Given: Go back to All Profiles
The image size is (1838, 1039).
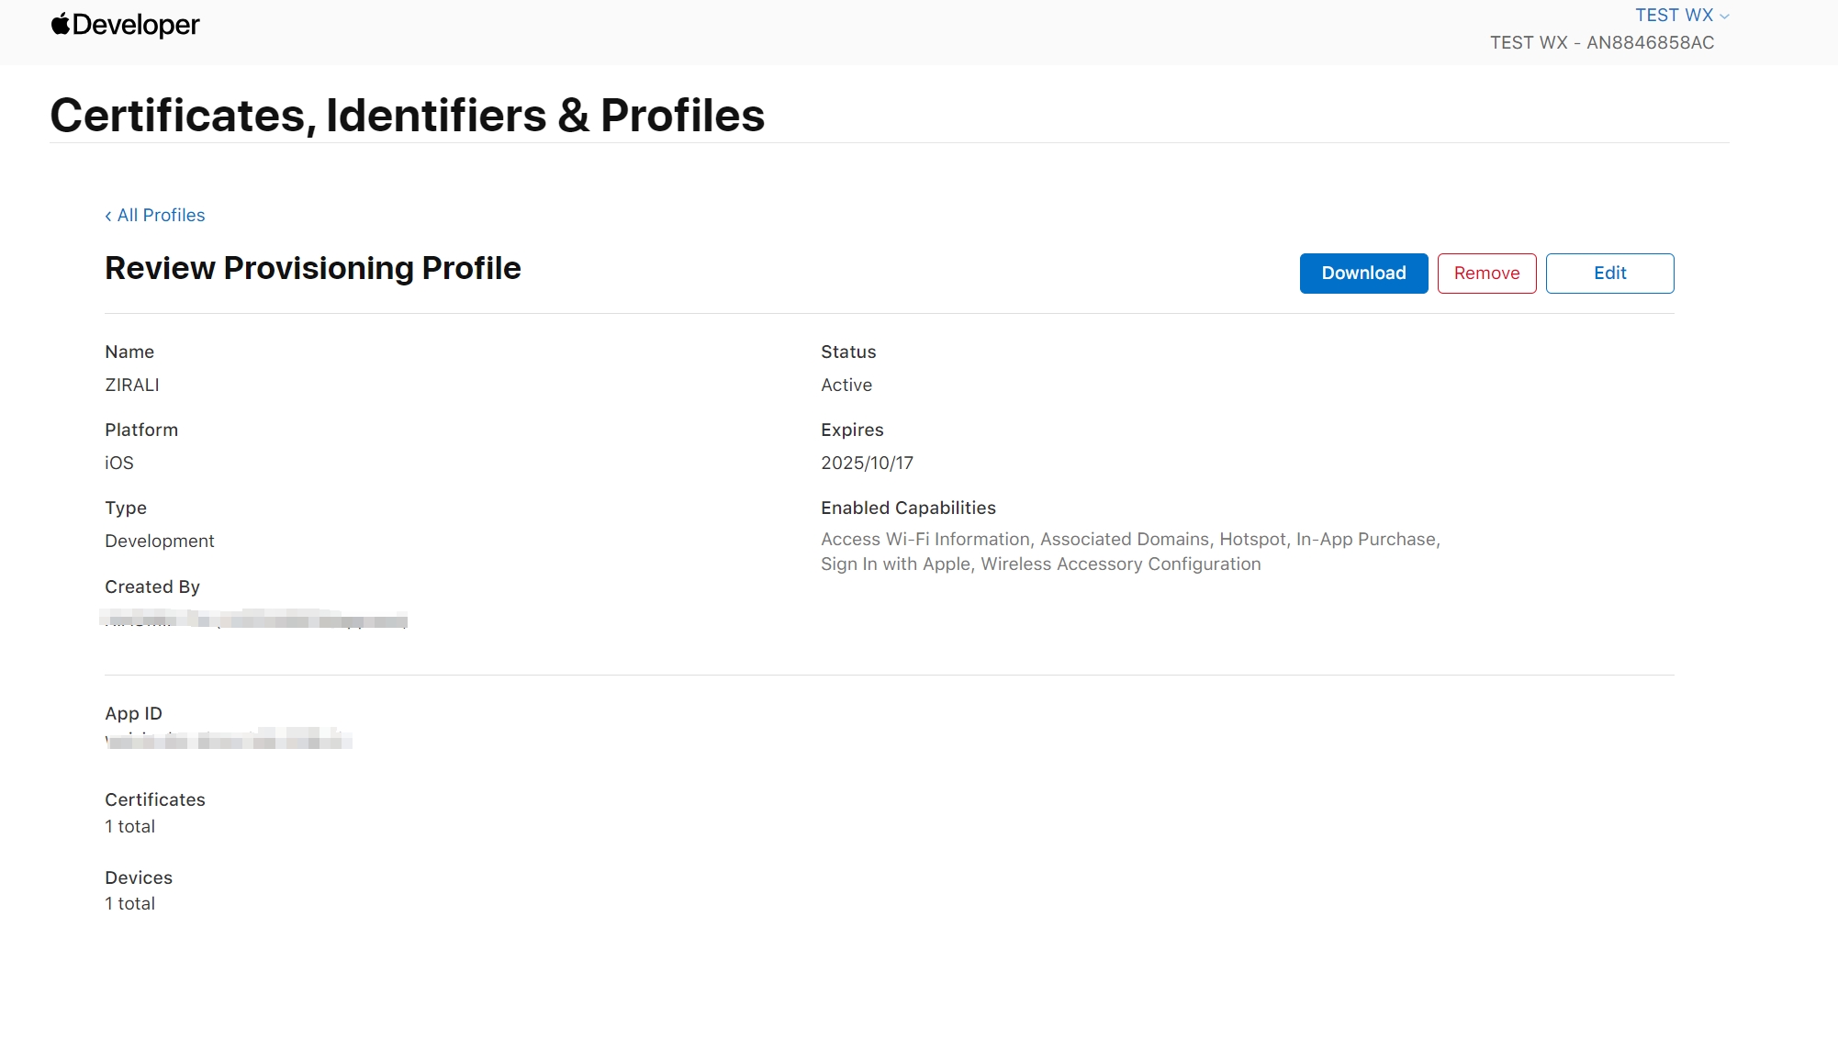Looking at the screenshot, I should pos(155,215).
